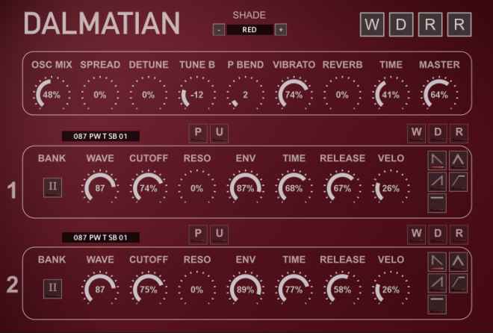Open the RED shade selector field
Screen dimensions: 493x333
(x=249, y=30)
